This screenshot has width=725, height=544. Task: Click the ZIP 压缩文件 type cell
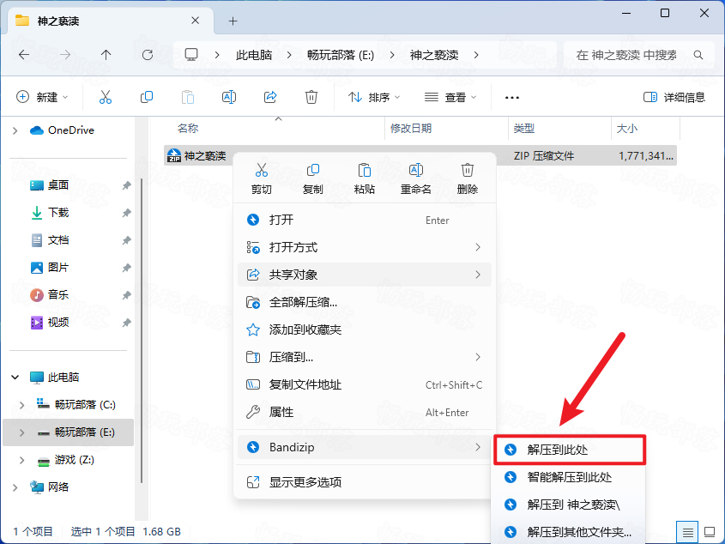click(544, 156)
